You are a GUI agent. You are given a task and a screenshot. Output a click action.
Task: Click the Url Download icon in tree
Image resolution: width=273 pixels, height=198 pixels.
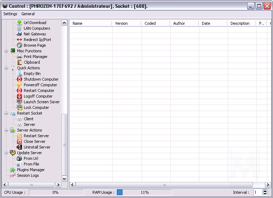click(x=19, y=23)
